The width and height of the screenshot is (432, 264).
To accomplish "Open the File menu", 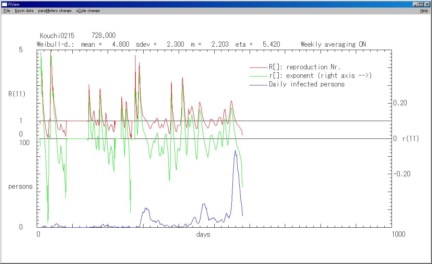I will coord(7,11).
